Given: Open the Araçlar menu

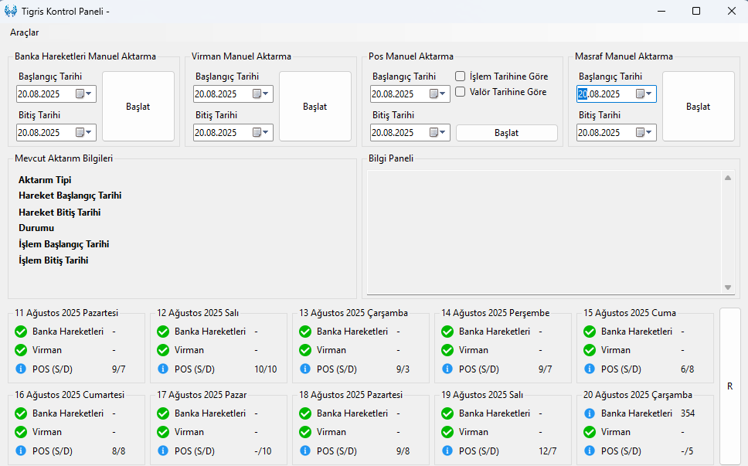Looking at the screenshot, I should pyautogui.click(x=24, y=32).
